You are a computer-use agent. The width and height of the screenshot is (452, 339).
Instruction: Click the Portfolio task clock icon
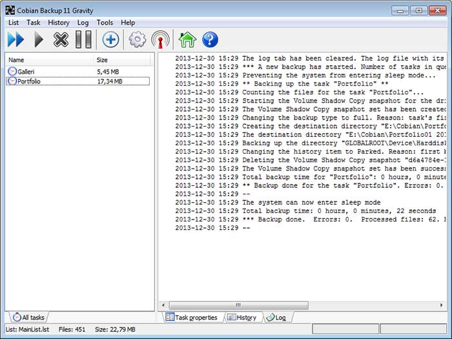[12, 81]
